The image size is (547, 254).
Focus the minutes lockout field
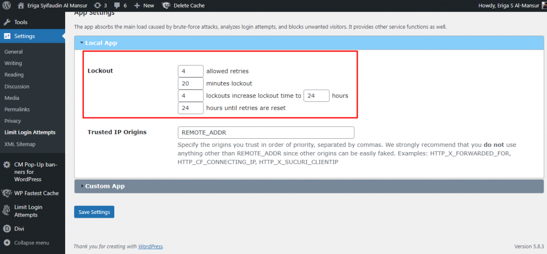pyautogui.click(x=190, y=83)
